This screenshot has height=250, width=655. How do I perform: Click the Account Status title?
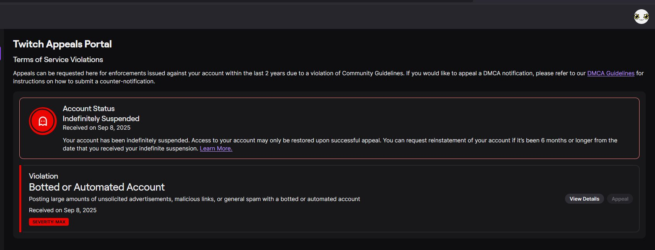point(88,109)
